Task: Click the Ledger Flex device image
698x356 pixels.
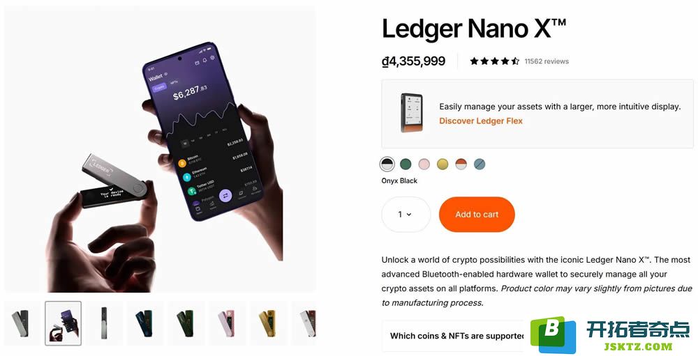Action: pos(411,113)
